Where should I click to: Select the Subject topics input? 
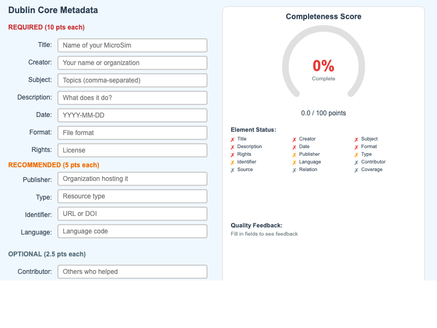tap(132, 80)
